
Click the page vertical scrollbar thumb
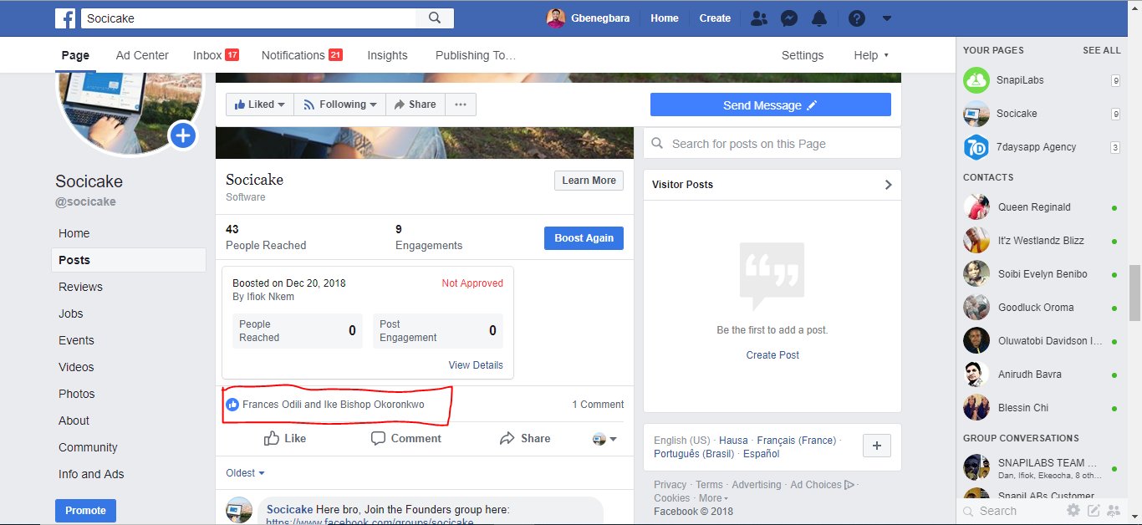pos(1134,293)
